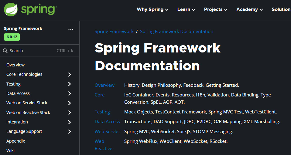Open the Testing link in content
This screenshot has height=155, width=291.
(102, 112)
